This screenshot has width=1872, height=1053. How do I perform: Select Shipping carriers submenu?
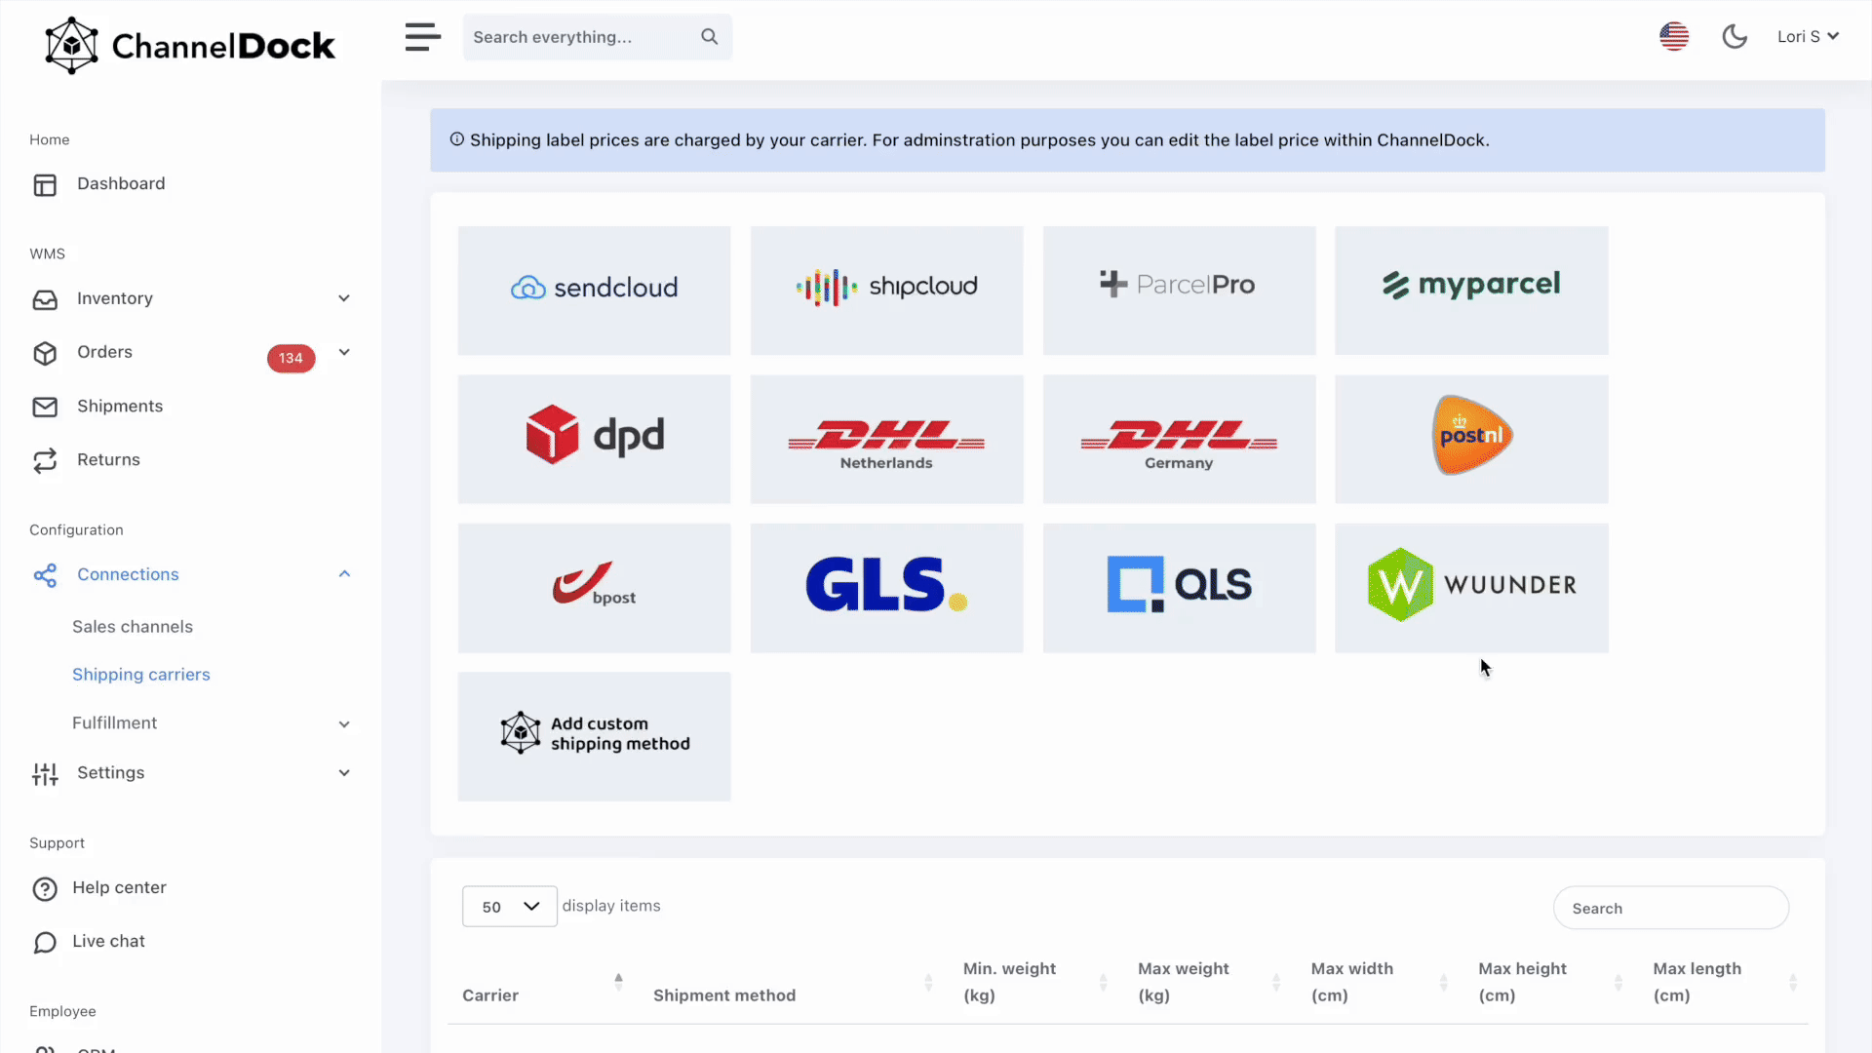141,675
